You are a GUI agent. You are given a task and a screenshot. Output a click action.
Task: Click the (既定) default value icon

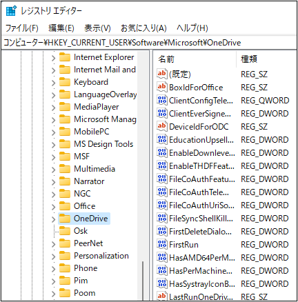click(x=162, y=74)
